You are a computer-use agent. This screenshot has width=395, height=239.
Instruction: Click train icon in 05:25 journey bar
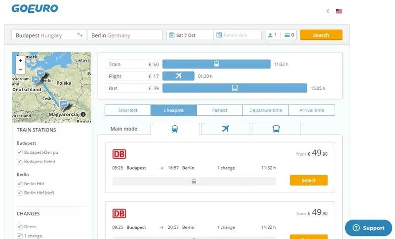click(194, 181)
